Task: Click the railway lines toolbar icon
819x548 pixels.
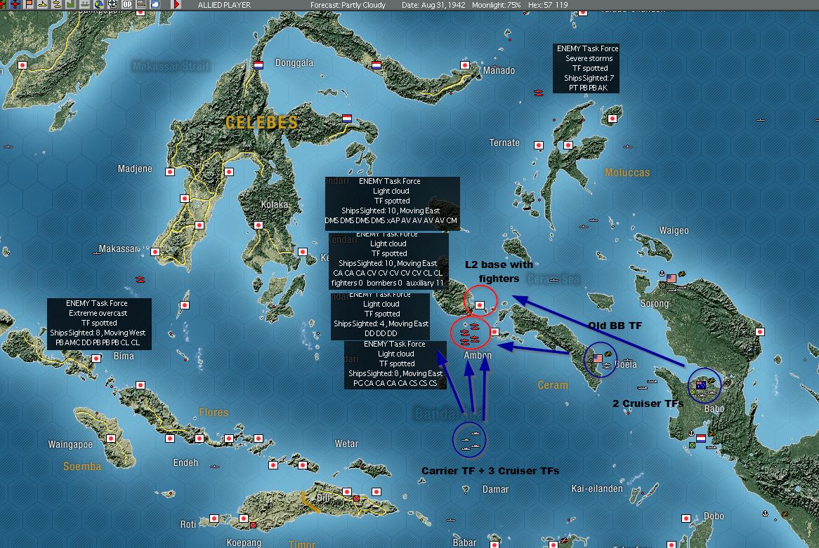Action: [141, 4]
